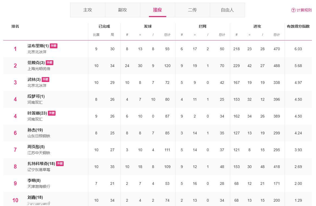Open player 孙杰(19) details
Screen dimensions: 316x206
pos(35,130)
